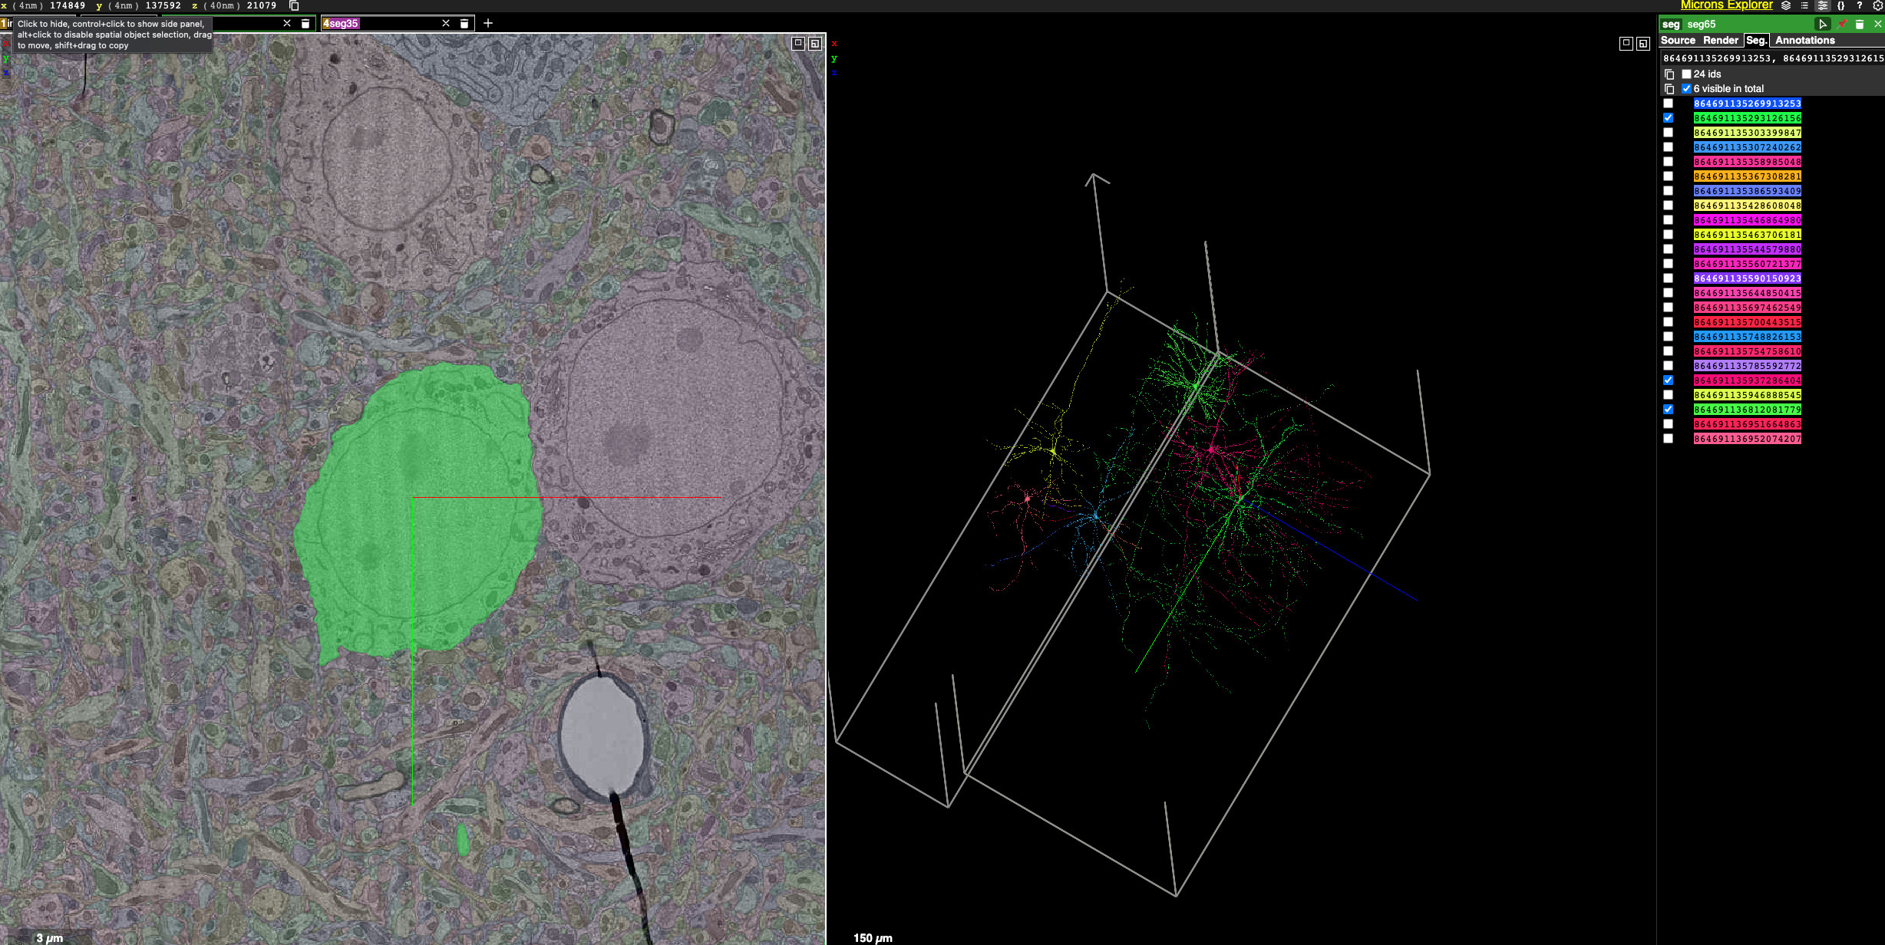Screen dimensions: 1885x945
Task: Hide segment 864691135293126156
Action: [1668, 118]
